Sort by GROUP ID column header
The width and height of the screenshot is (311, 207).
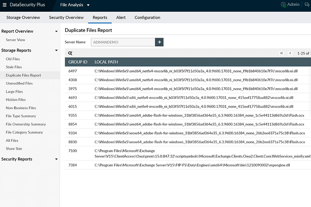(78, 62)
